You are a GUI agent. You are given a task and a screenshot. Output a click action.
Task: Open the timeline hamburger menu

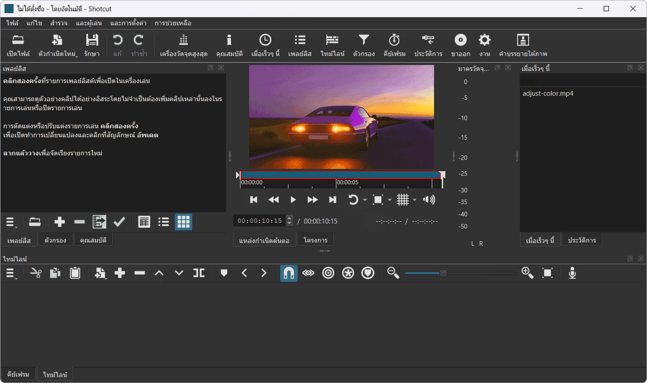click(11, 273)
